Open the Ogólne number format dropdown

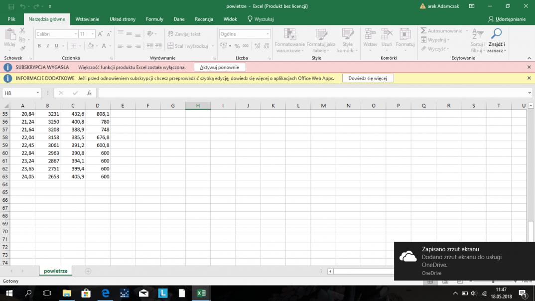[x=267, y=34]
